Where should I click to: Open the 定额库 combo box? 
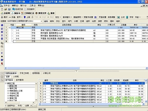25,21
